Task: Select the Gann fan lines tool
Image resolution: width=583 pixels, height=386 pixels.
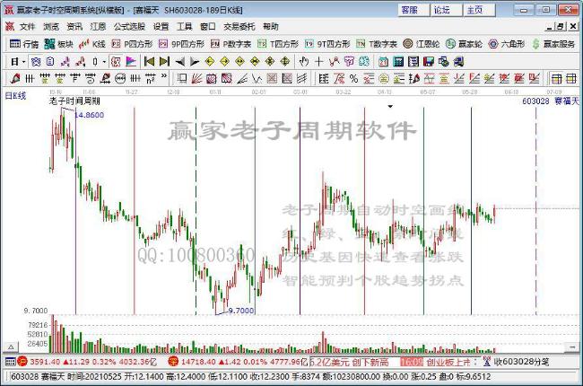Action: 196,78
